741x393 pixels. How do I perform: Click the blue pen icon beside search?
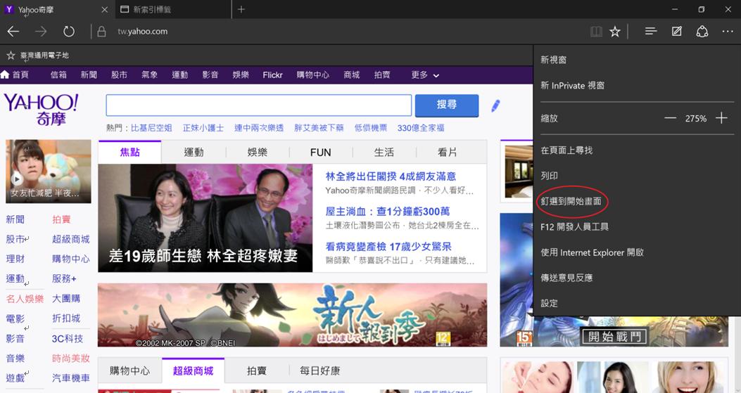495,105
